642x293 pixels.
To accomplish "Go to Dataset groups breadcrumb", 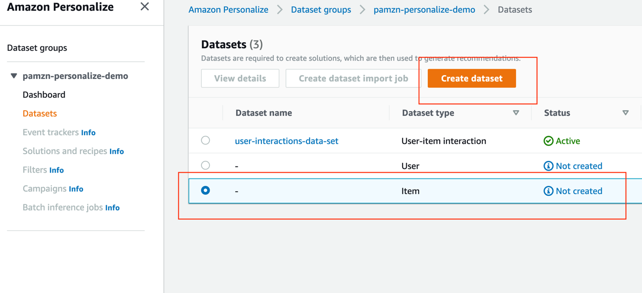I will pyautogui.click(x=321, y=10).
